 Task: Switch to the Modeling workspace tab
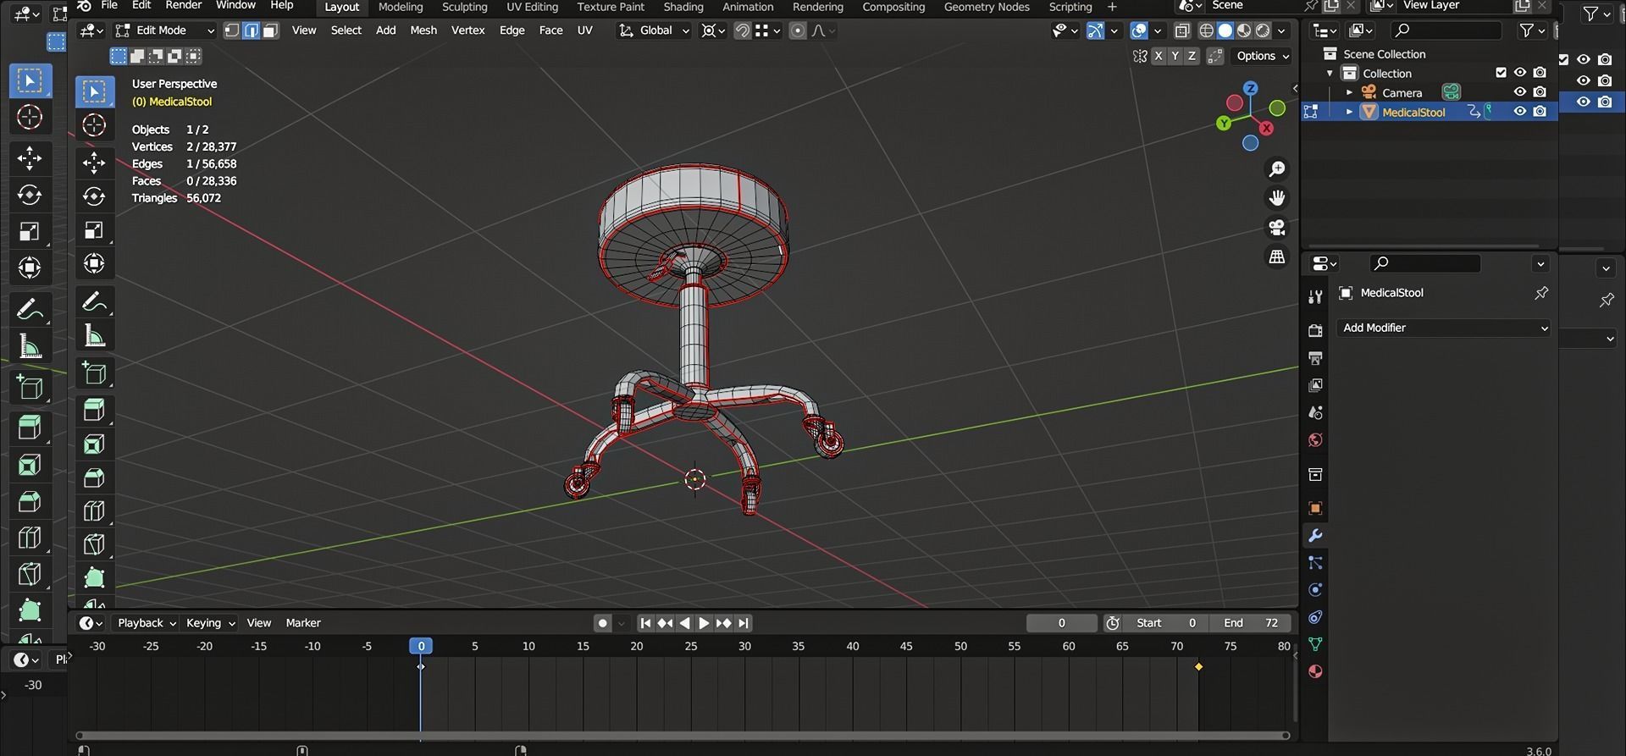click(x=401, y=7)
